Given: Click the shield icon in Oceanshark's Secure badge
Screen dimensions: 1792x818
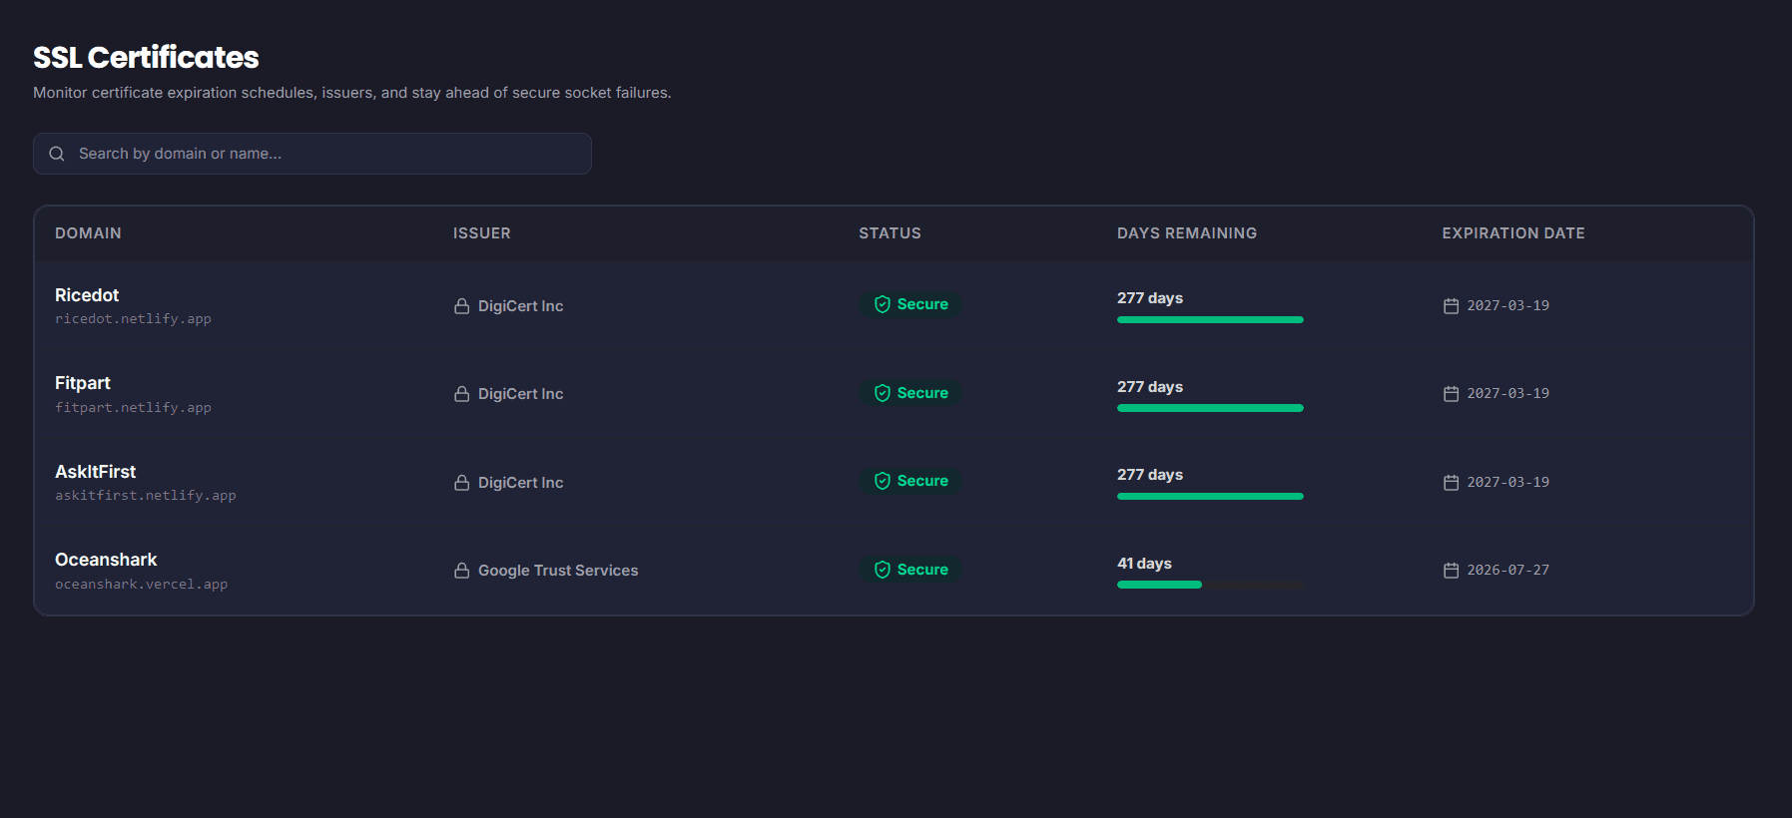Looking at the screenshot, I should pyautogui.click(x=883, y=570).
